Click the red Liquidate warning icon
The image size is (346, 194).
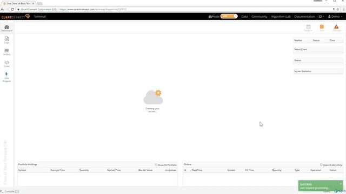click(x=336, y=27)
